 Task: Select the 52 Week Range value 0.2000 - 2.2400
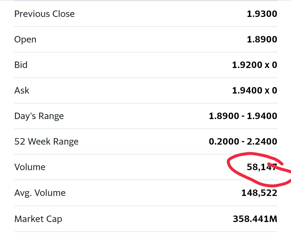pyautogui.click(x=243, y=142)
